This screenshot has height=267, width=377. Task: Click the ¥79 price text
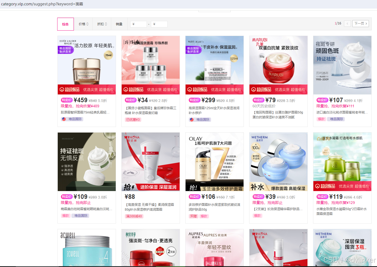click(271, 100)
